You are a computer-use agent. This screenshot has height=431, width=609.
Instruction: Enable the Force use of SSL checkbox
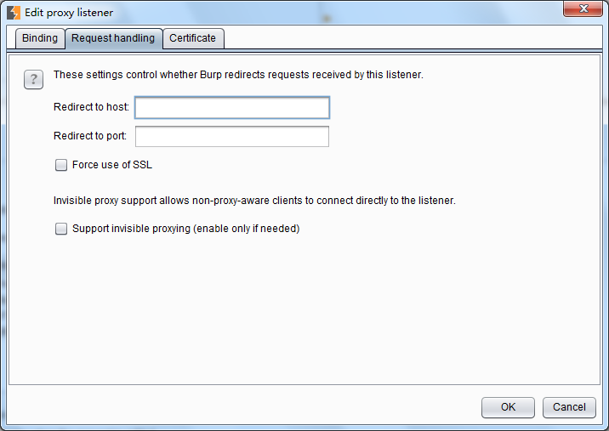[x=61, y=166]
